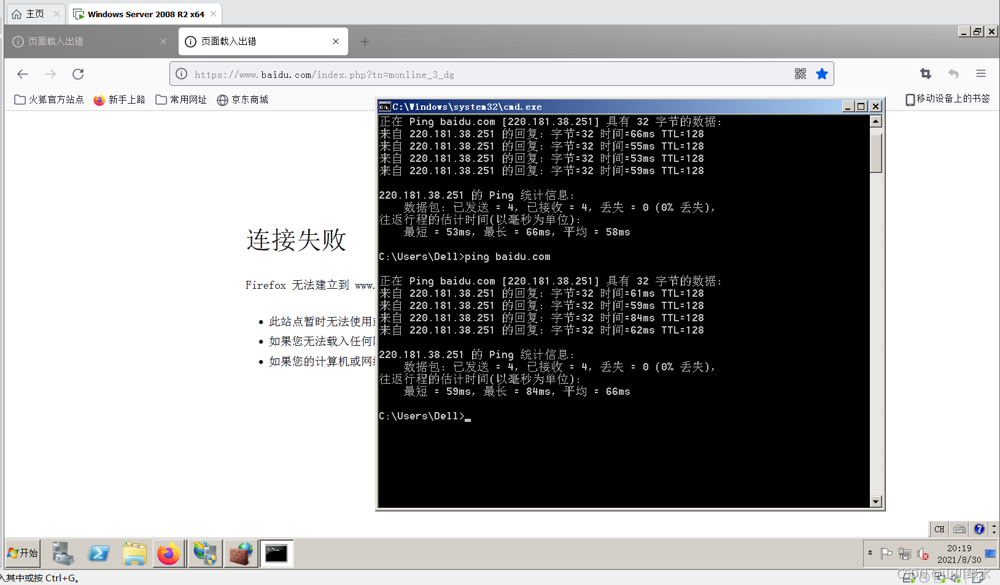The image size is (1000, 585).
Task: Select the Windows Server 2008 R2 x64 tab
Action: tap(145, 14)
